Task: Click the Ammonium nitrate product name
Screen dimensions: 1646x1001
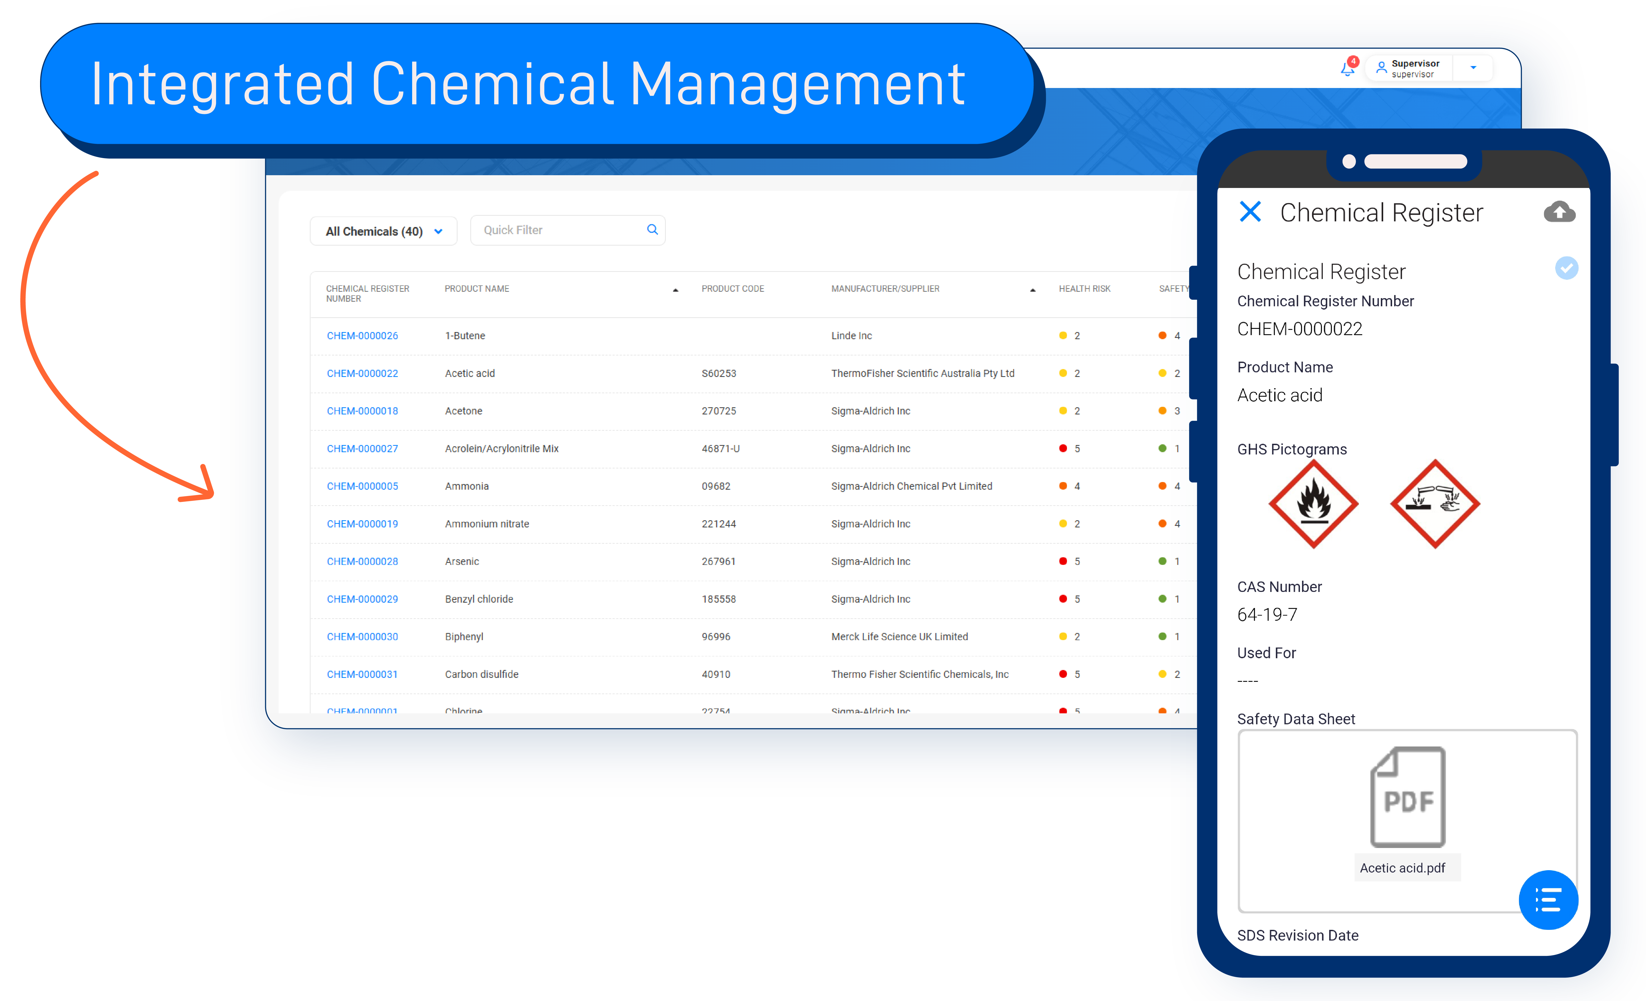Action: pos(487,524)
